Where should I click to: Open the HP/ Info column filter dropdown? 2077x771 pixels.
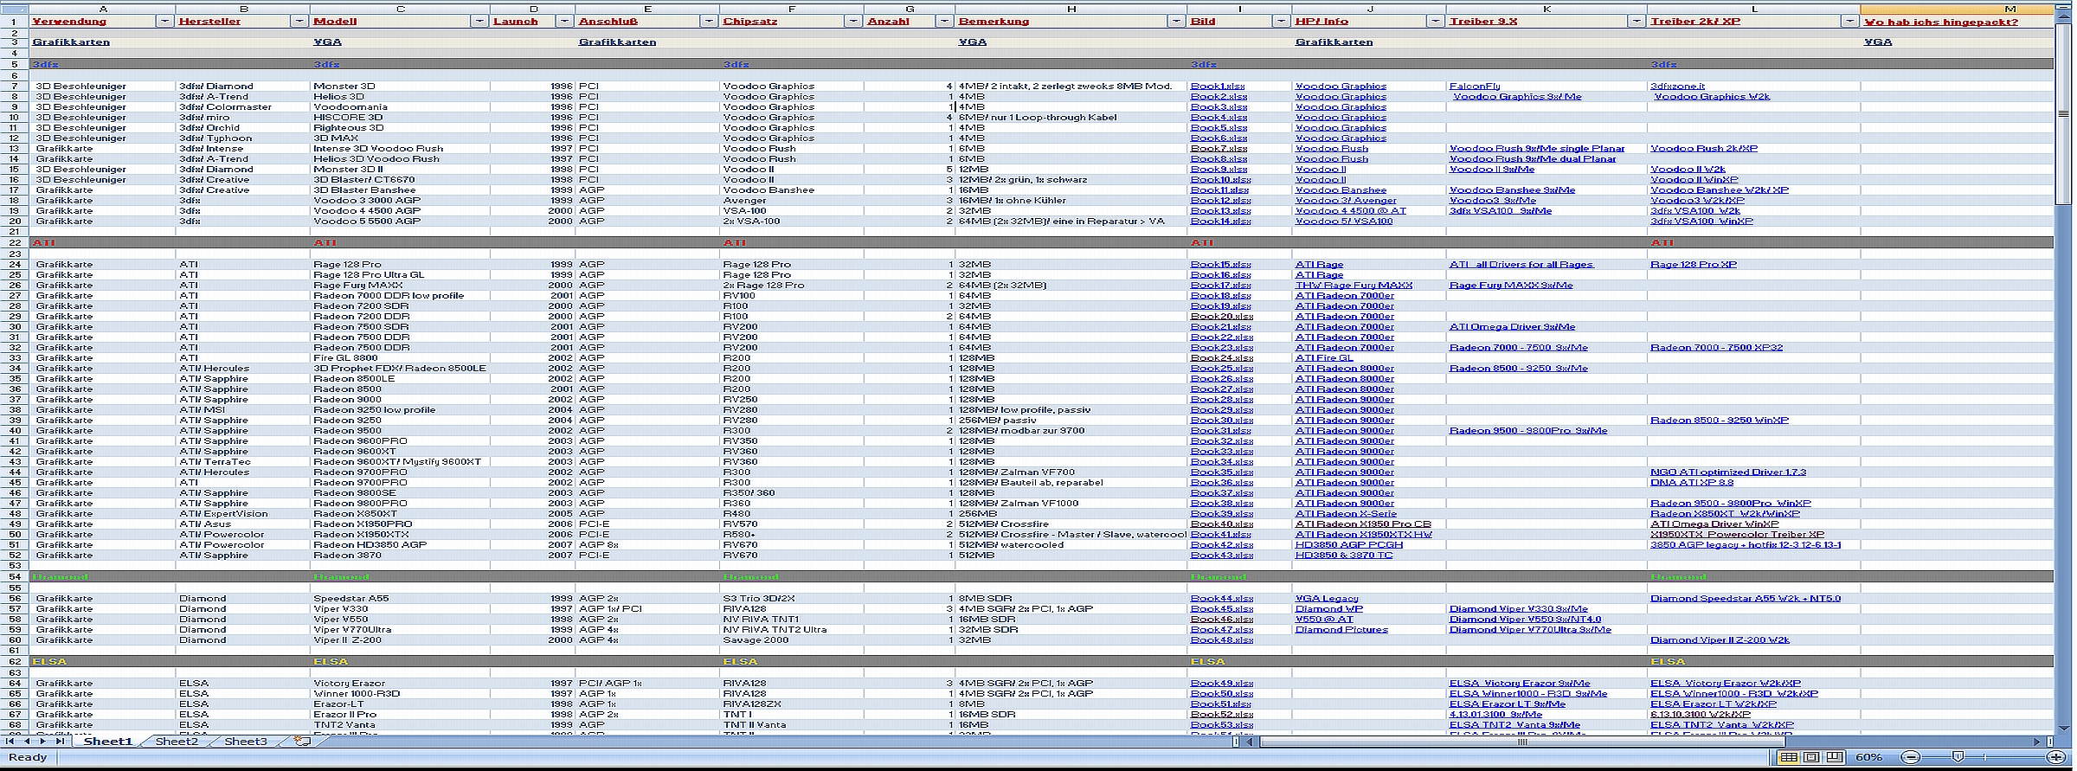[x=1435, y=21]
